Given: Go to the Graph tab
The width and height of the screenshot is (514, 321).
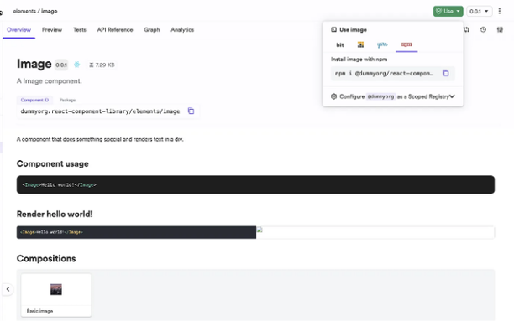Looking at the screenshot, I should [152, 30].
